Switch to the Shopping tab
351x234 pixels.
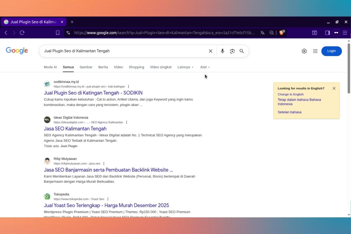tap(136, 67)
